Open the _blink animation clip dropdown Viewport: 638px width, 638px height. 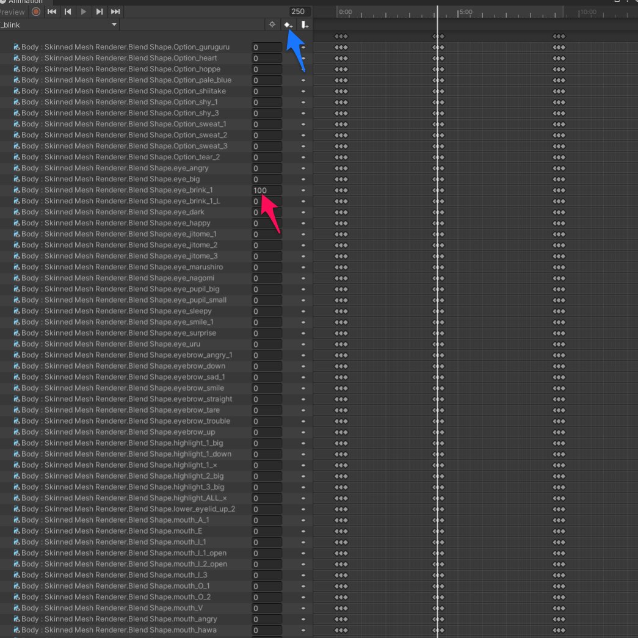click(x=59, y=25)
